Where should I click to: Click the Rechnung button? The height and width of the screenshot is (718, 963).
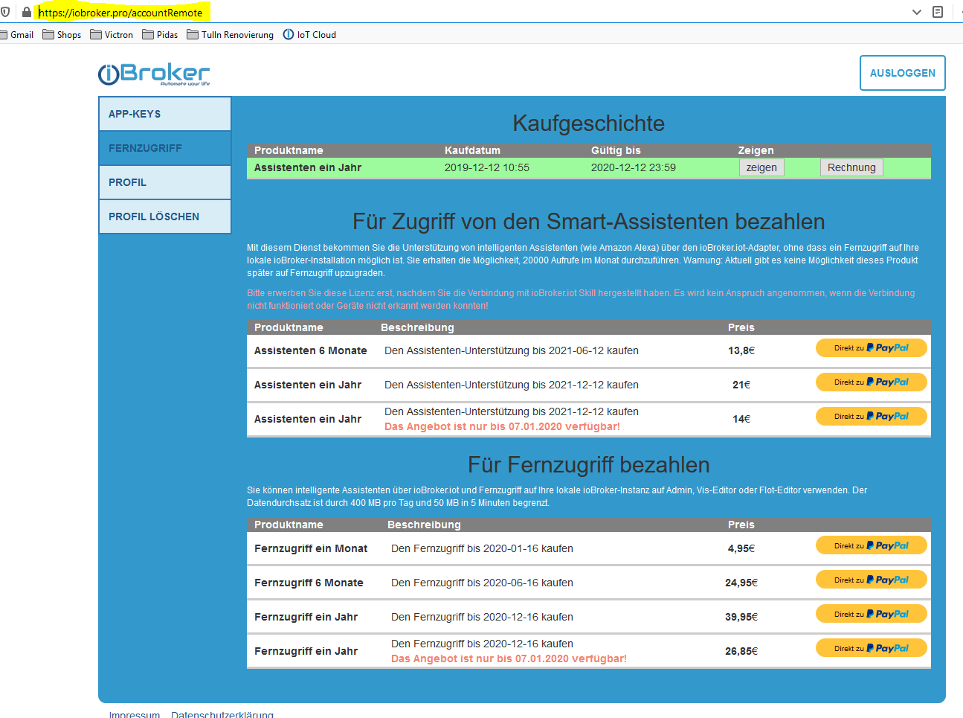click(x=851, y=167)
